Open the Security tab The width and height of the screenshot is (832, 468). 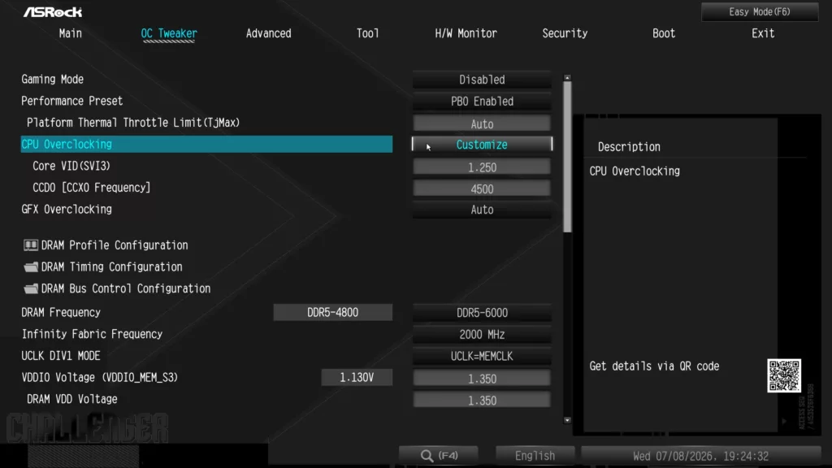[565, 33]
